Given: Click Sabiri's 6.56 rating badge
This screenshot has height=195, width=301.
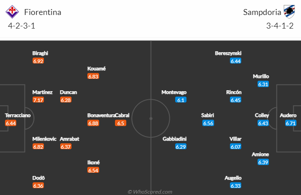Looking at the screenshot, I should coord(208,123).
